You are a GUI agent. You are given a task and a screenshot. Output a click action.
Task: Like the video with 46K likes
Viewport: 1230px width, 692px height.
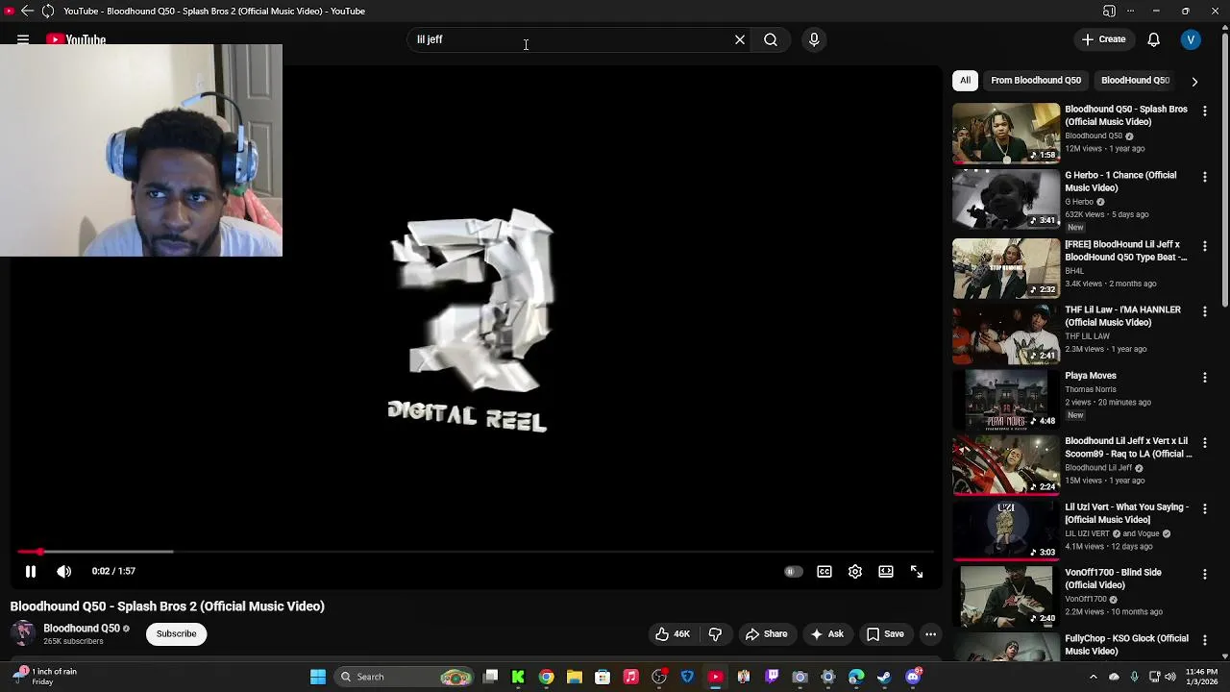coord(673,634)
